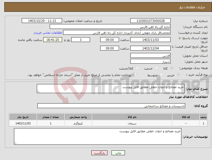Click the کد کالا column header
The image size is (212, 160).
pyautogui.click(x=186, y=117)
